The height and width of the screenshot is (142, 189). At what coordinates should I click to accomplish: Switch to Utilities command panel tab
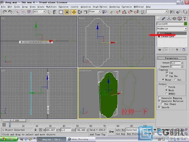pyautogui.click(x=185, y=19)
